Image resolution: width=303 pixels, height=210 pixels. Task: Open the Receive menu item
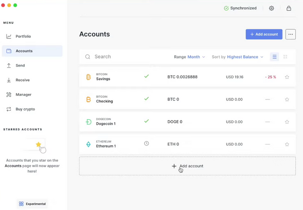point(23,80)
